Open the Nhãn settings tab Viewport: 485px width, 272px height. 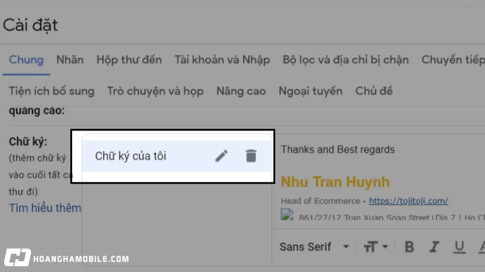pos(70,59)
